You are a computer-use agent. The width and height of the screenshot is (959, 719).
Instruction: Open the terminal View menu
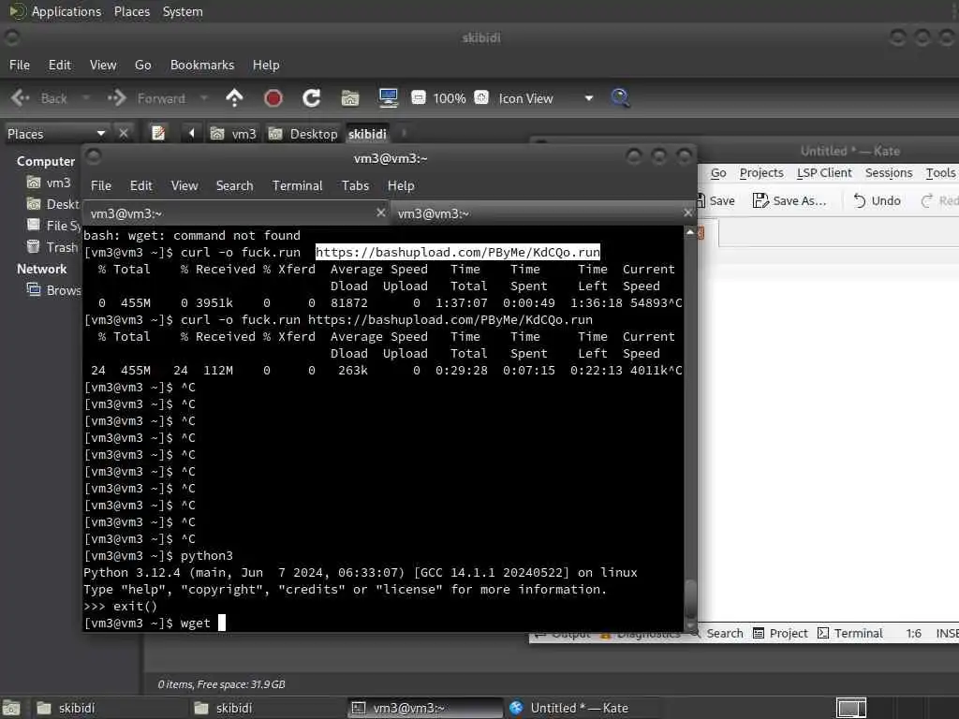(184, 186)
